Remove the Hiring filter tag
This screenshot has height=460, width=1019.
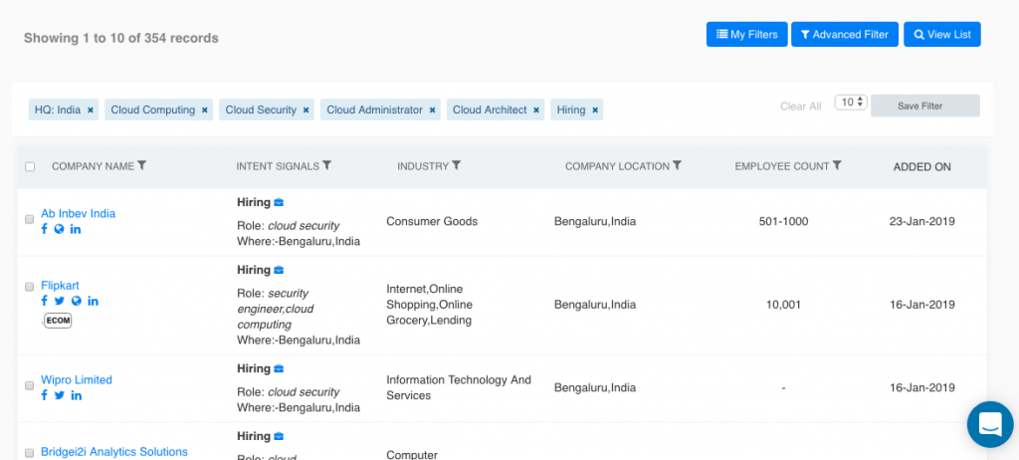[x=595, y=110]
